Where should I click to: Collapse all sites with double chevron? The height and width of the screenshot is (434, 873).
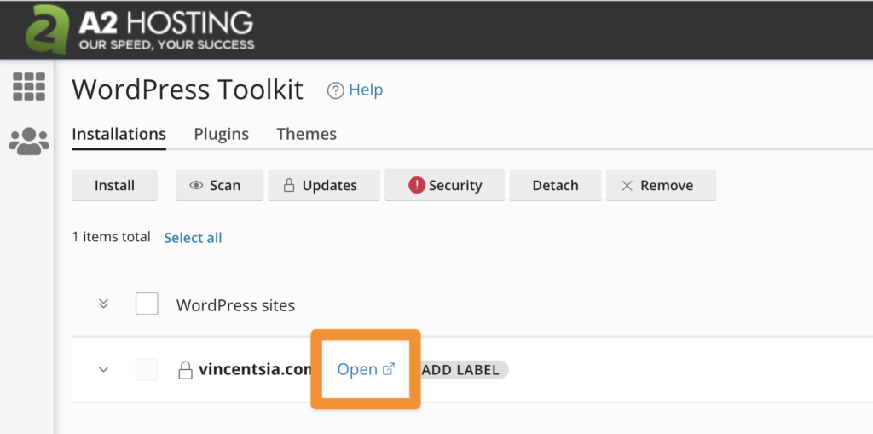coord(103,304)
